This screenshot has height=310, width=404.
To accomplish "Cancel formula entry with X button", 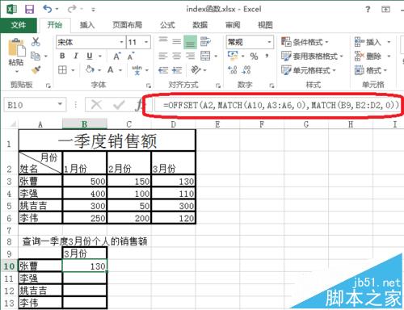I will [96, 104].
